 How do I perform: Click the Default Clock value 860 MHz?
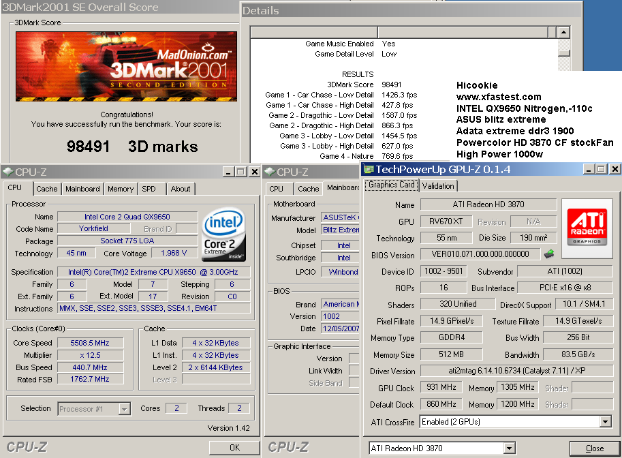pyautogui.click(x=441, y=404)
